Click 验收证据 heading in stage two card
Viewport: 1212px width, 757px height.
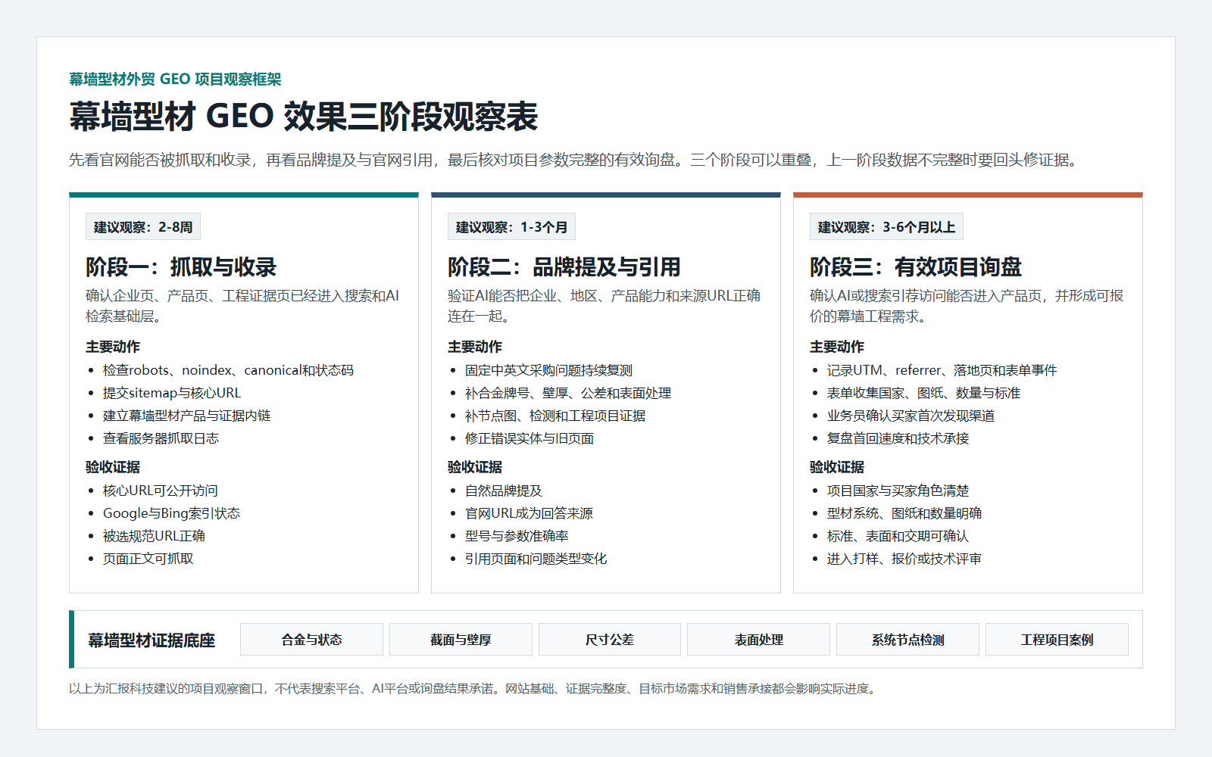tap(475, 467)
